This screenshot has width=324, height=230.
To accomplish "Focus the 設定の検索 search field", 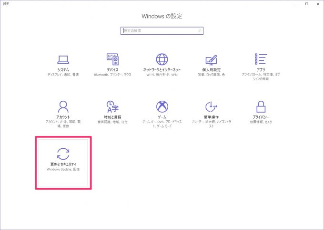I will click(x=162, y=31).
